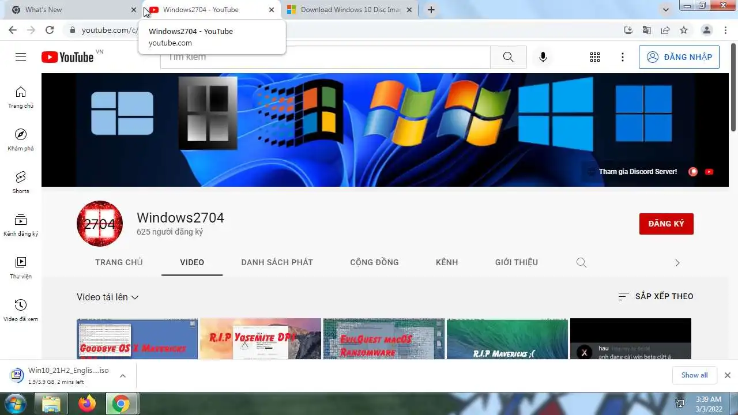Click the YouTube search input field
The width and height of the screenshot is (738, 415).
325,57
